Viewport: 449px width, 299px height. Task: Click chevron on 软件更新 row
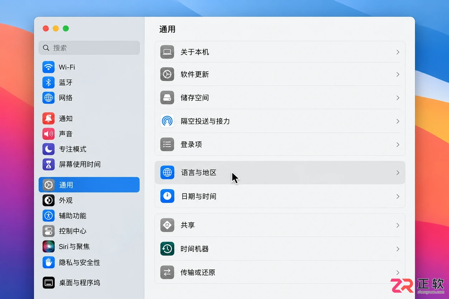tap(398, 74)
